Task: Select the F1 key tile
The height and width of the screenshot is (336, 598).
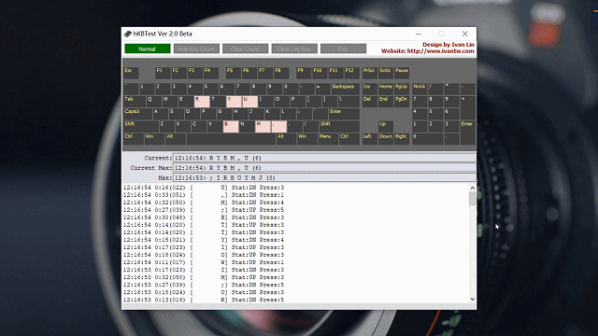Action: [x=163, y=73]
